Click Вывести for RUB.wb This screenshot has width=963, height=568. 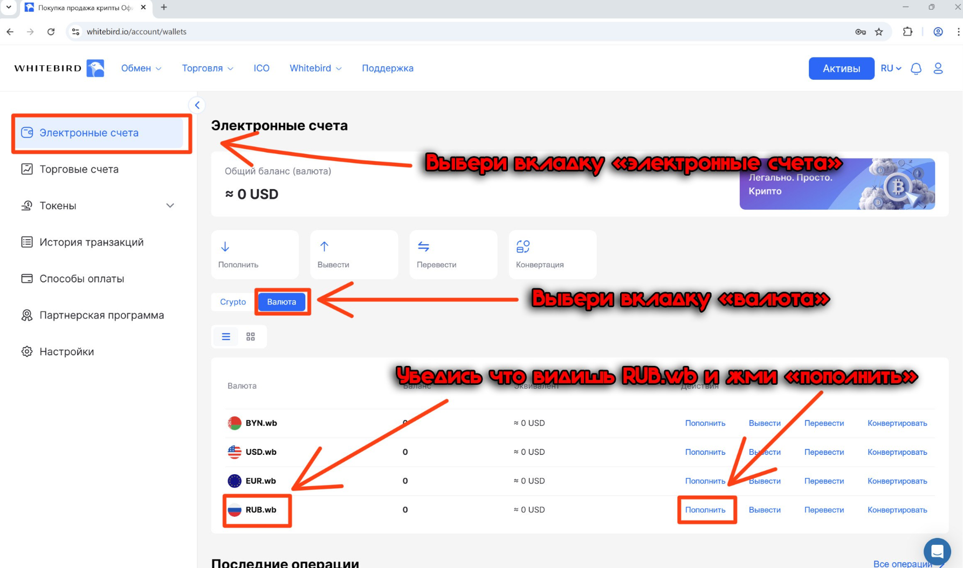pyautogui.click(x=765, y=510)
